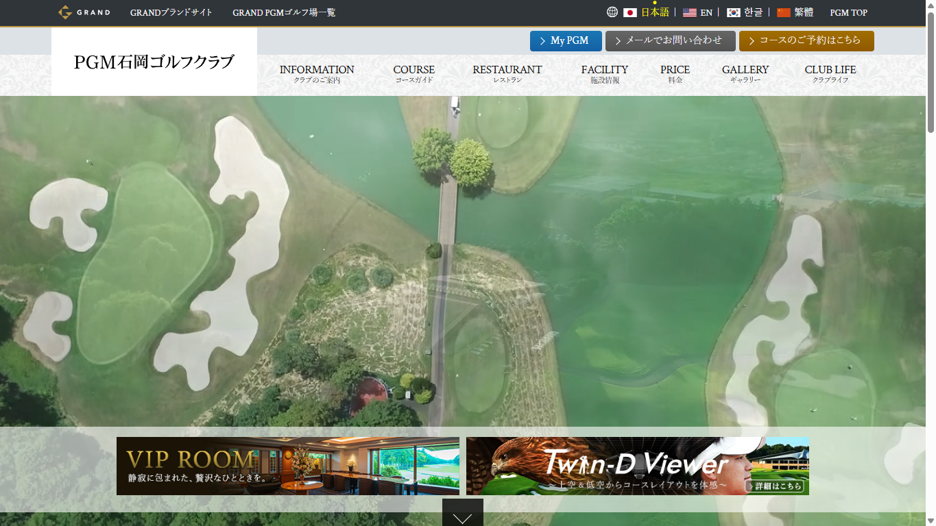
Task: Open the VIP ROOM banner
Action: click(x=288, y=466)
